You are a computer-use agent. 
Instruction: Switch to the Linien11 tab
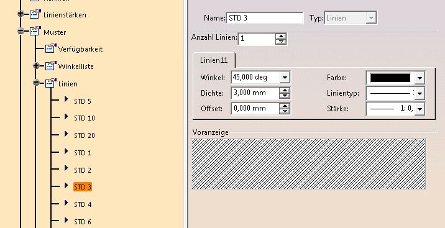coord(214,60)
